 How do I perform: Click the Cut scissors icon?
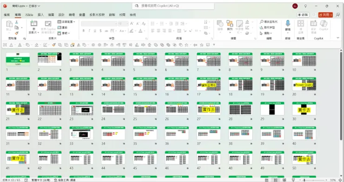pos(16,22)
